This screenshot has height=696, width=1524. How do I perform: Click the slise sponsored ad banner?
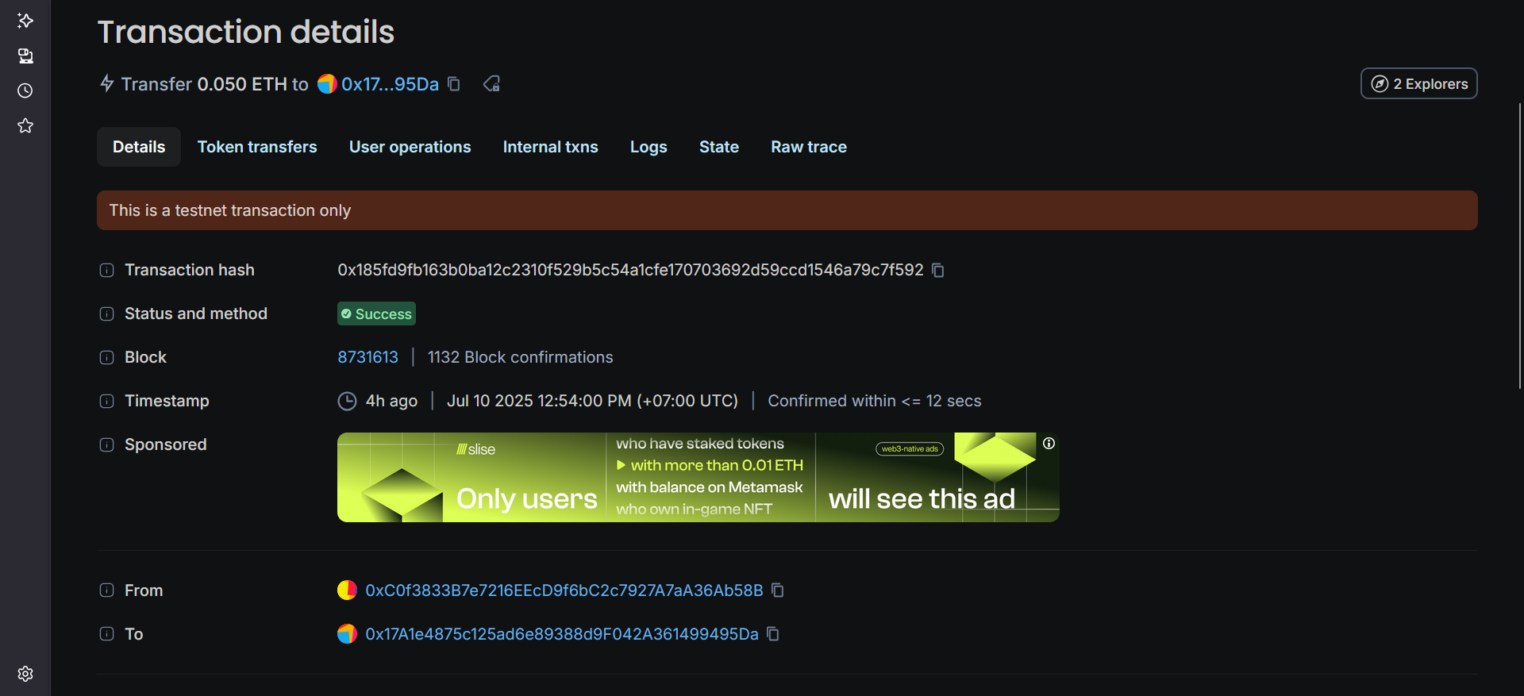(698, 477)
